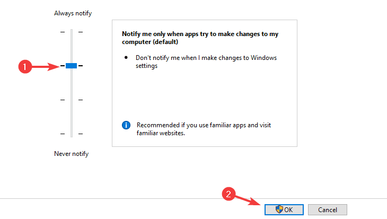Click the 'Don't notify me' bullet text

click(x=206, y=62)
